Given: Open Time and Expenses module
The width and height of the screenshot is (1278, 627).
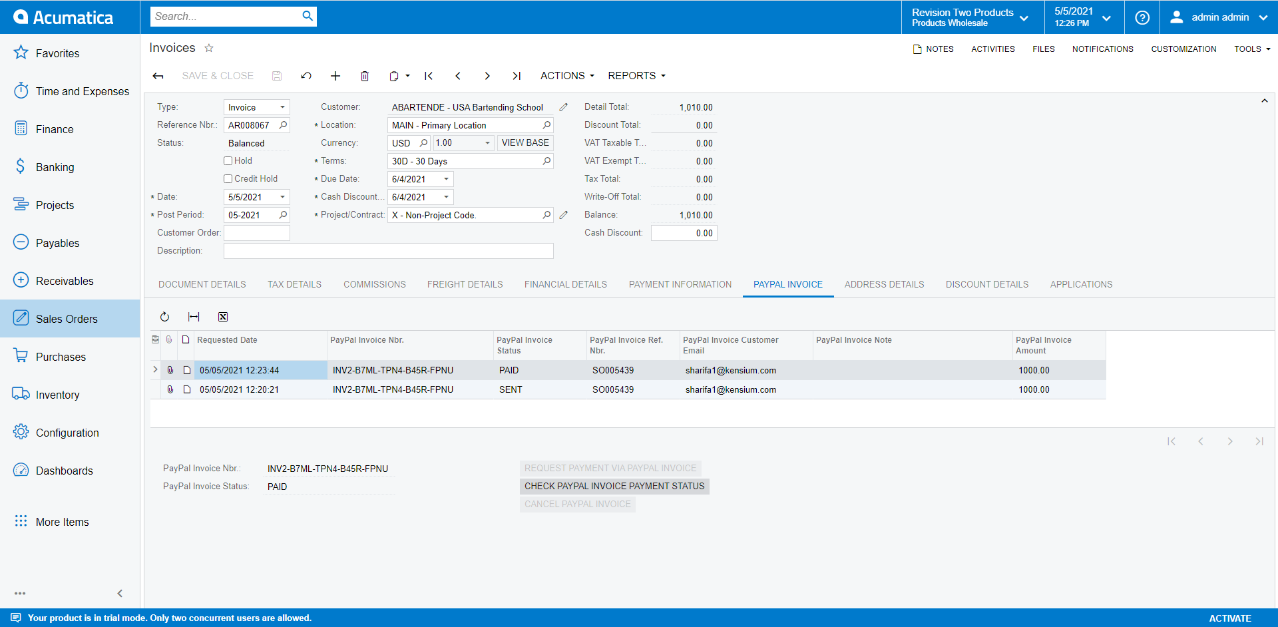Looking at the screenshot, I should [x=70, y=91].
